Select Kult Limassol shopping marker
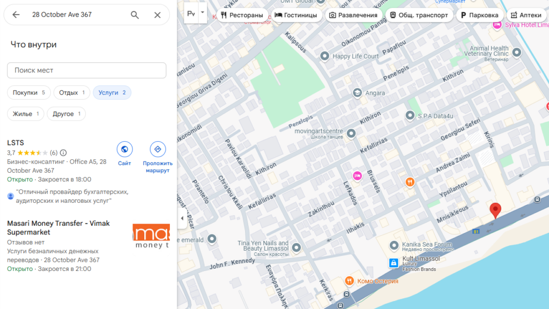The height and width of the screenshot is (309, 549). pyautogui.click(x=394, y=263)
